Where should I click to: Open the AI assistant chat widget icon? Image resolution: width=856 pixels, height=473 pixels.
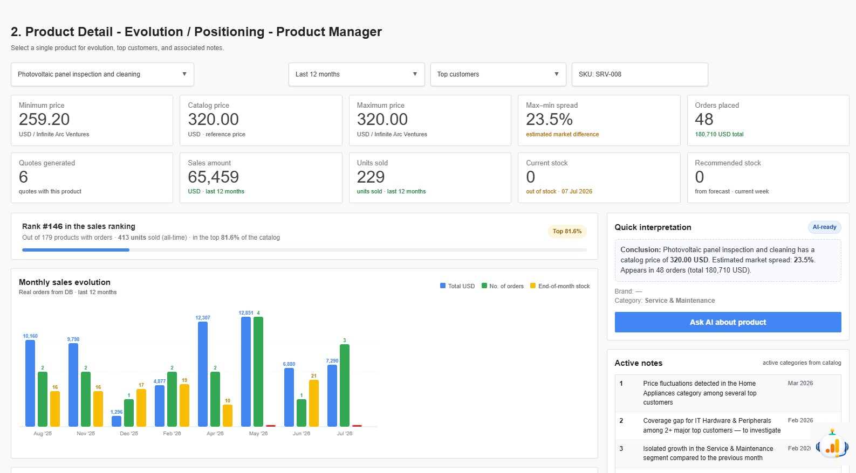832,445
